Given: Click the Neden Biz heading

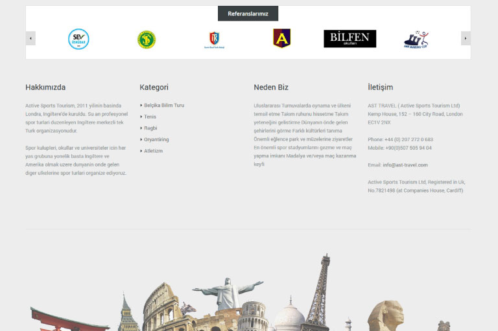Looking at the screenshot, I should [x=271, y=87].
